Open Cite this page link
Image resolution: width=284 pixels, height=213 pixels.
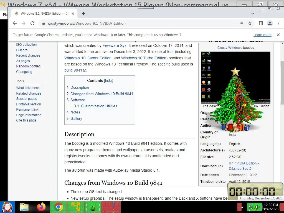pyautogui.click(x=26, y=120)
